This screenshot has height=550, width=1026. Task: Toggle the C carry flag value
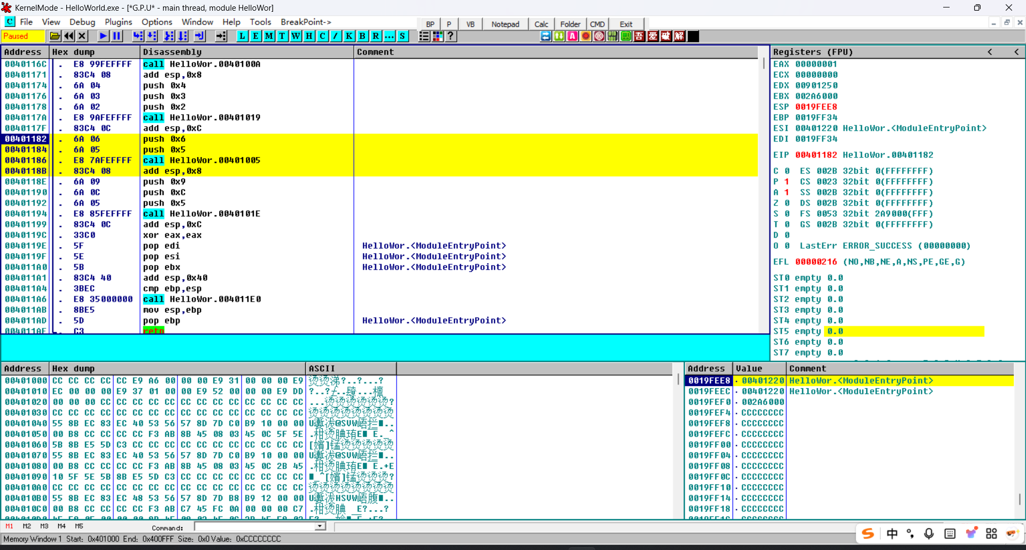click(787, 171)
